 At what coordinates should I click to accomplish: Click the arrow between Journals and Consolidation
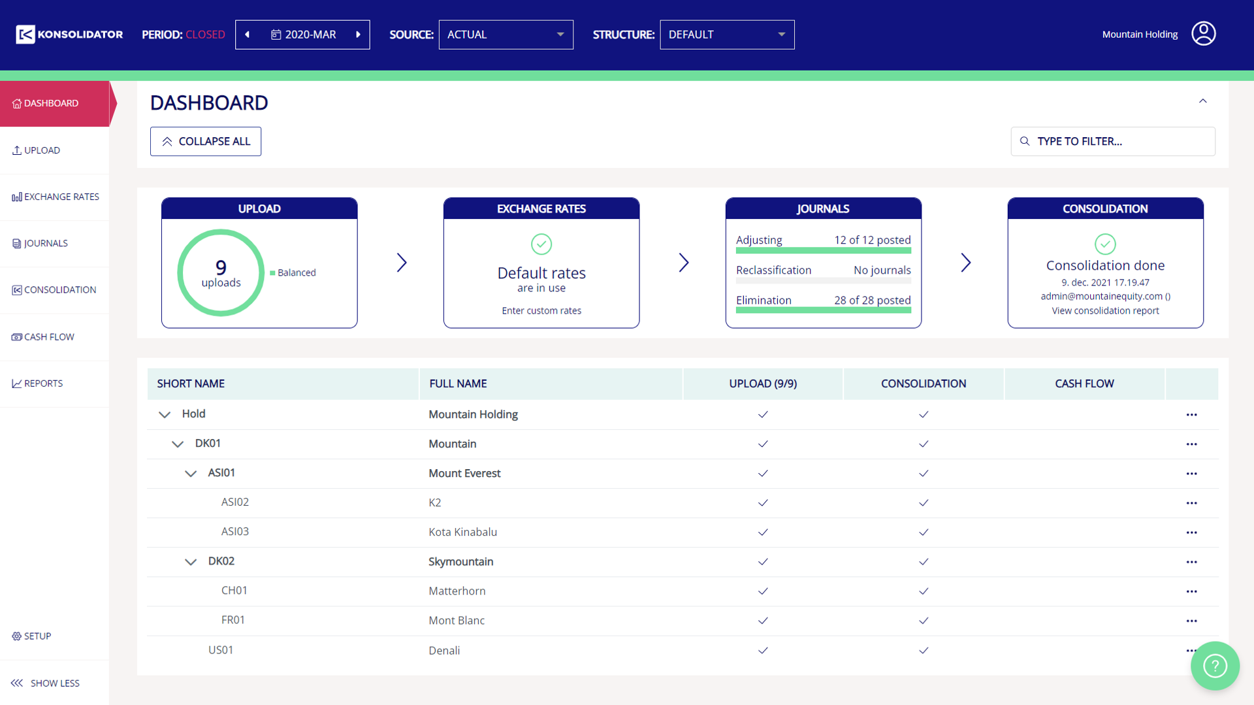[x=966, y=263]
